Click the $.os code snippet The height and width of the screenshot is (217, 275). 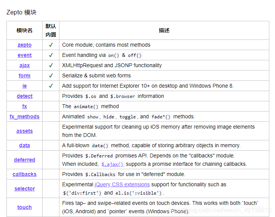pyautogui.click(x=91, y=96)
